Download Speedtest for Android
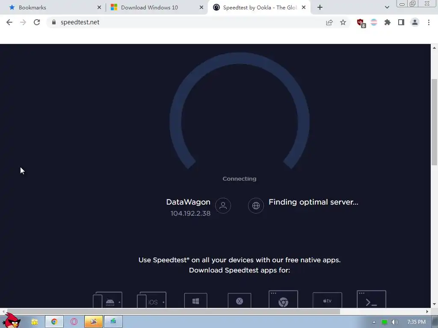Screen dimensions: 438x328 107,300
